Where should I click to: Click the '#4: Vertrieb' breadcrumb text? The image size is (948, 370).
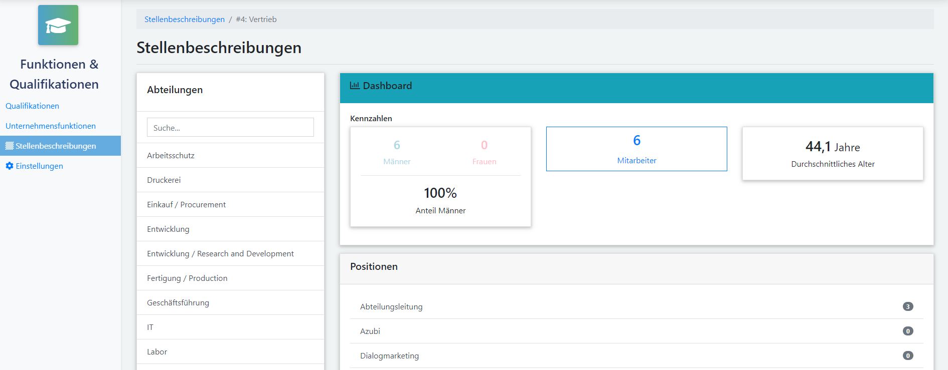tap(256, 19)
